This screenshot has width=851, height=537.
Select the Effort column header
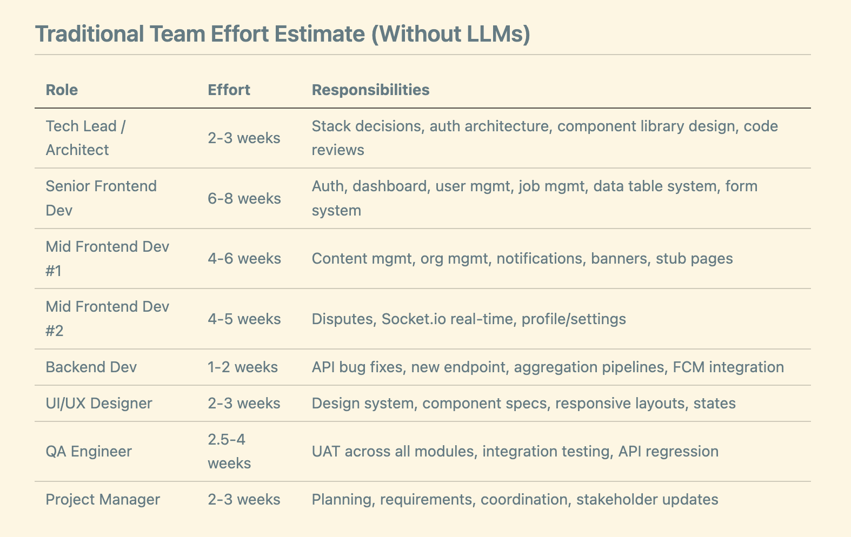(x=229, y=90)
